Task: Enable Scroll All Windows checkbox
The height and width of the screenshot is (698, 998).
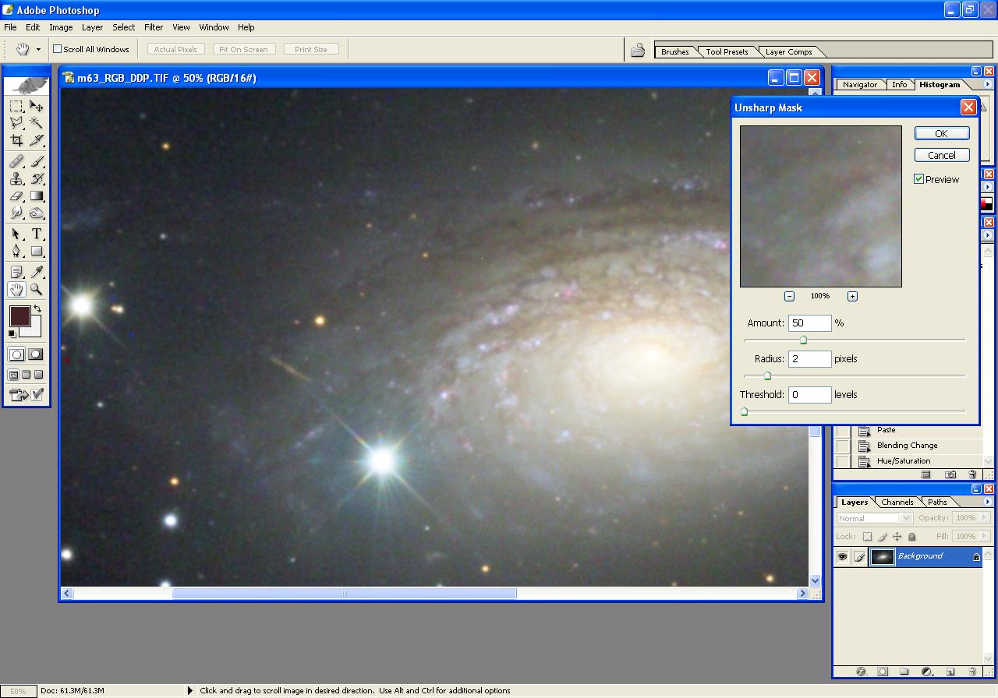Action: pos(57,49)
